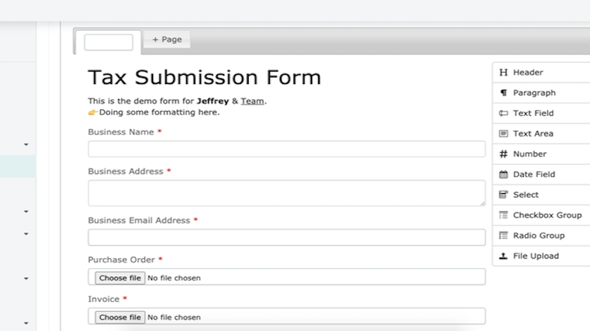The width and height of the screenshot is (590, 331).
Task: Click the blank page name tab field
Action: click(x=108, y=42)
